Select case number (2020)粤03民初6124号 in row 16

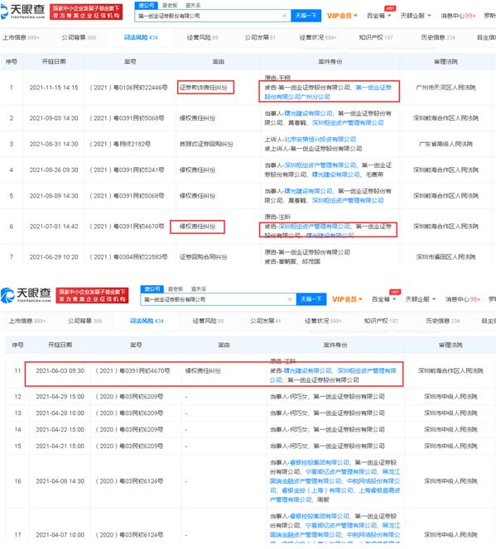pyautogui.click(x=130, y=481)
